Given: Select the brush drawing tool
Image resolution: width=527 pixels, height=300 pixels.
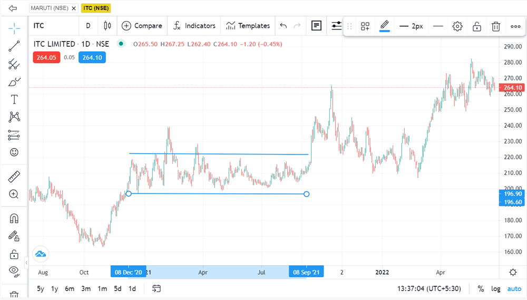Looking at the screenshot, I should pos(14,81).
